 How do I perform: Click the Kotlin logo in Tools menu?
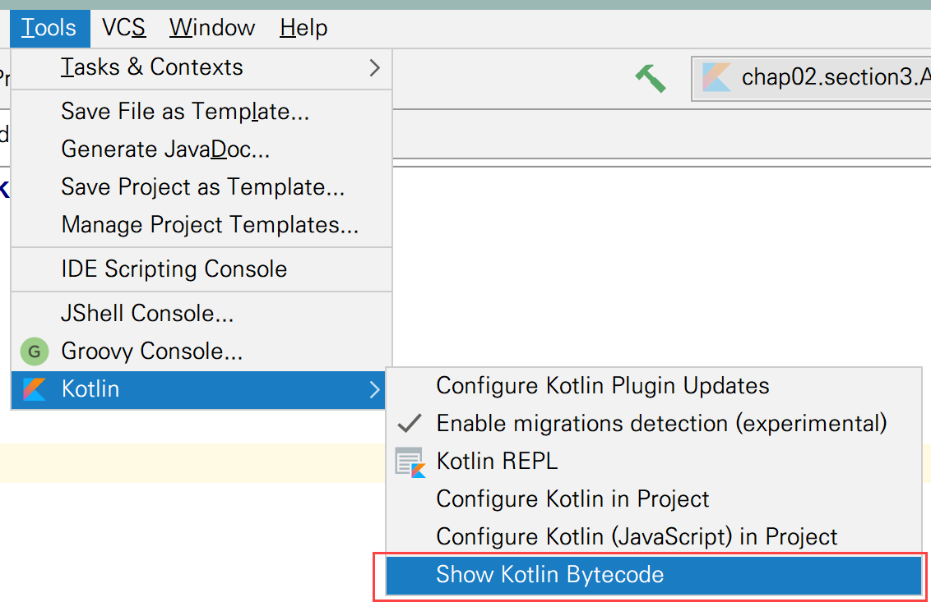35,389
